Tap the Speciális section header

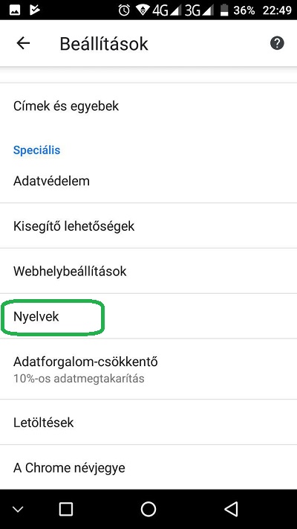point(36,150)
